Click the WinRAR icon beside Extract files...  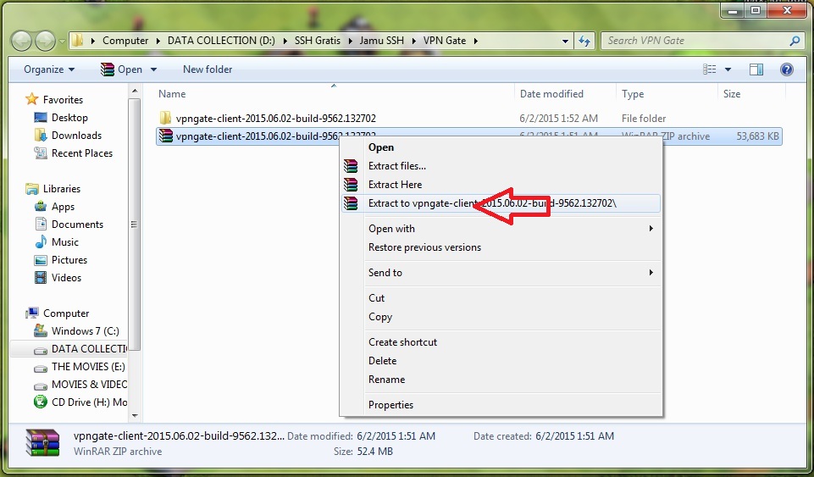pyautogui.click(x=351, y=166)
